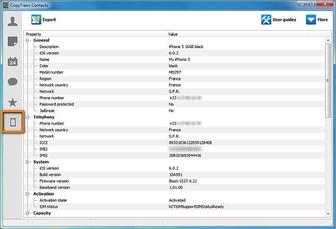Select the Jailbreak property row
Viewport: 336px width, 229px height.
(x=175, y=111)
